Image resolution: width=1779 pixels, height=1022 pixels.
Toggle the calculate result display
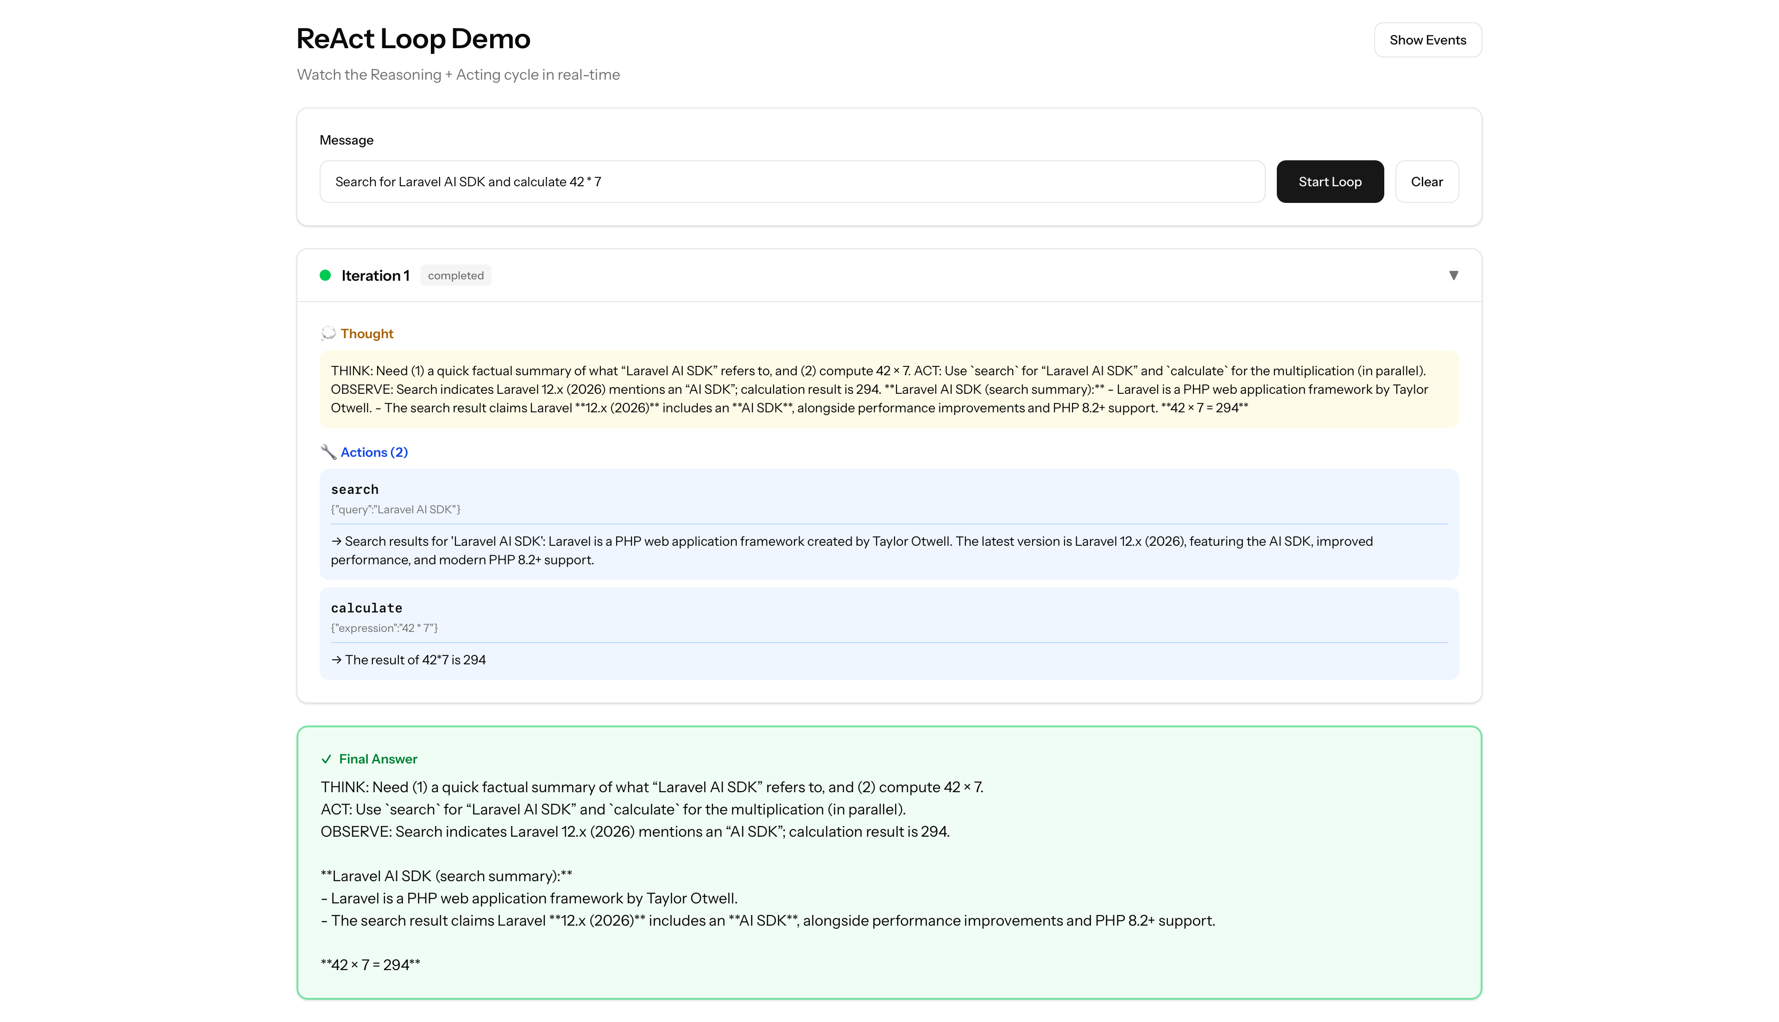tap(409, 659)
